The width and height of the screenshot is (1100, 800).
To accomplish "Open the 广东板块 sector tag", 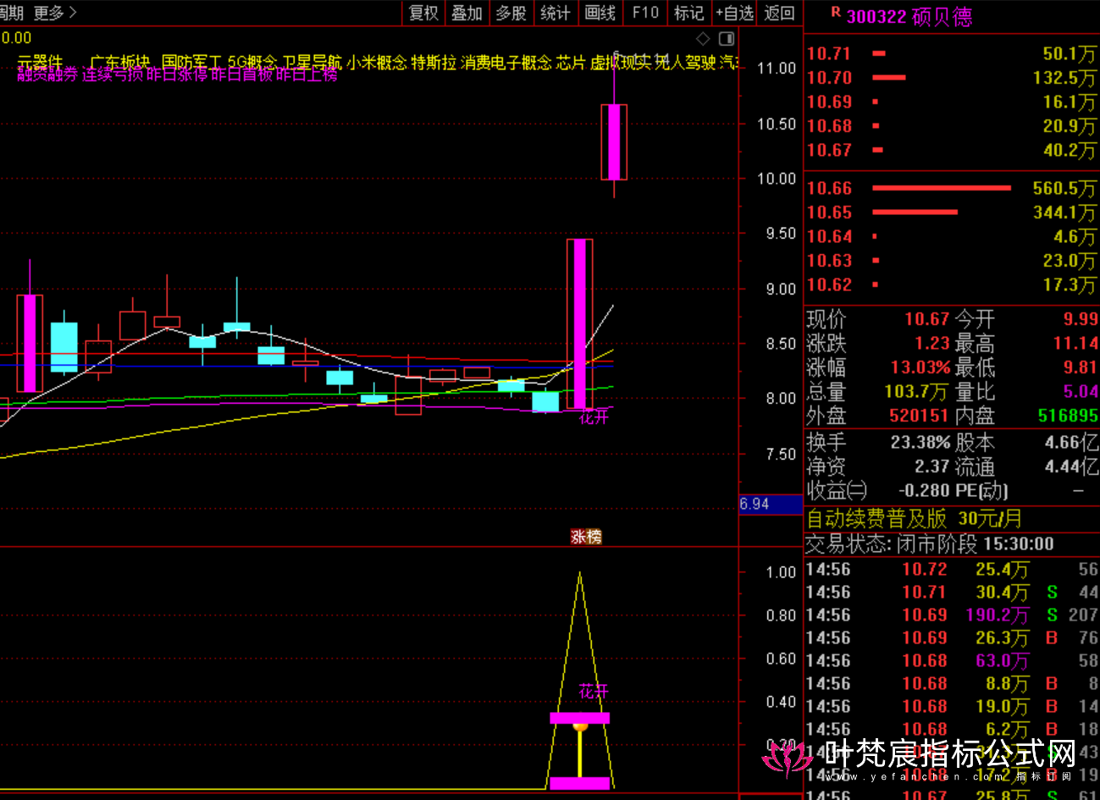I will coord(119,62).
